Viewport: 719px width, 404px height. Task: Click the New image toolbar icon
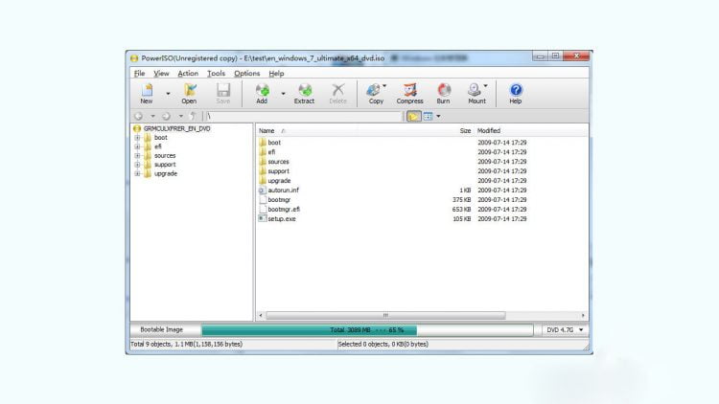click(147, 94)
